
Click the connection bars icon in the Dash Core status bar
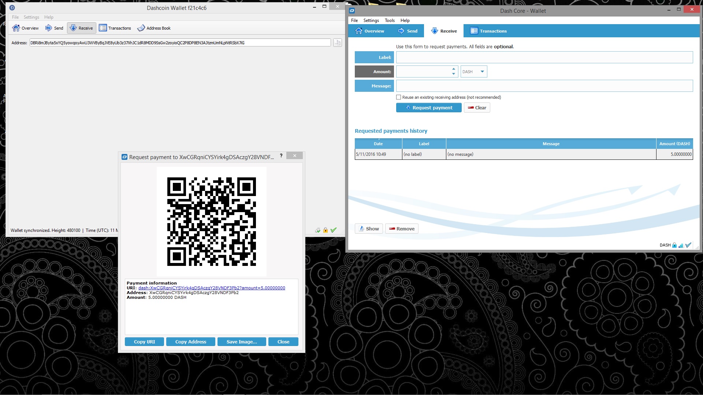(x=681, y=245)
